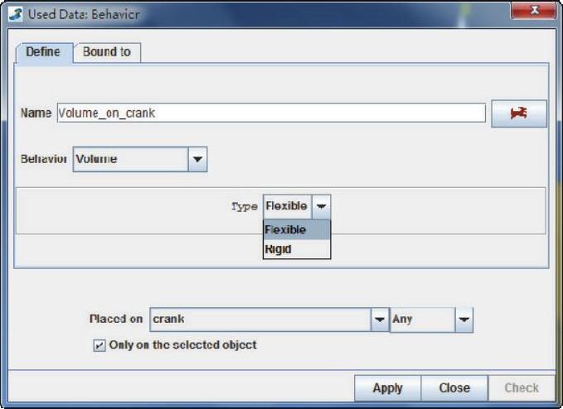Expand the Behavior dropdown arrow
Viewport: 563px width, 409px height.
coord(197,159)
